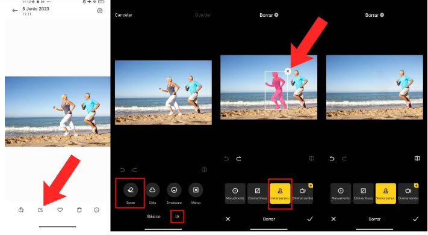Tap the Borrar title on single-runner screen

pyautogui.click(x=372, y=15)
